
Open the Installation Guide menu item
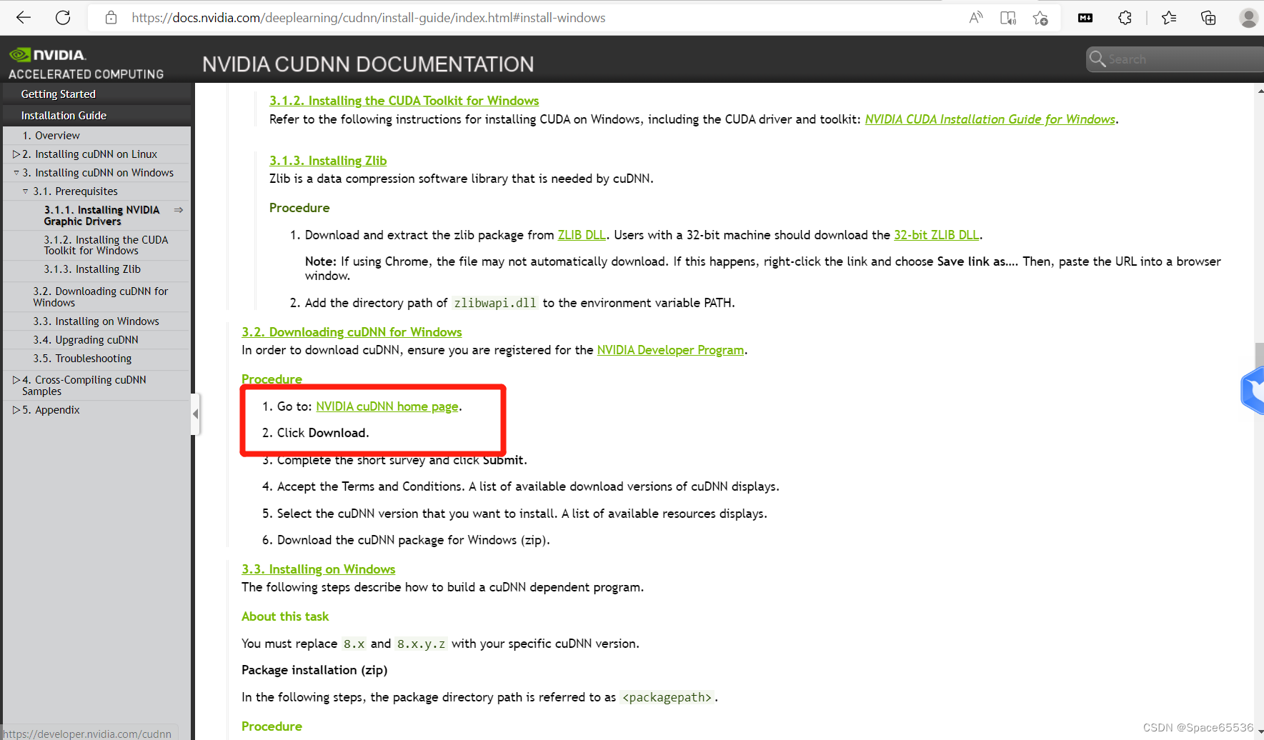click(64, 116)
